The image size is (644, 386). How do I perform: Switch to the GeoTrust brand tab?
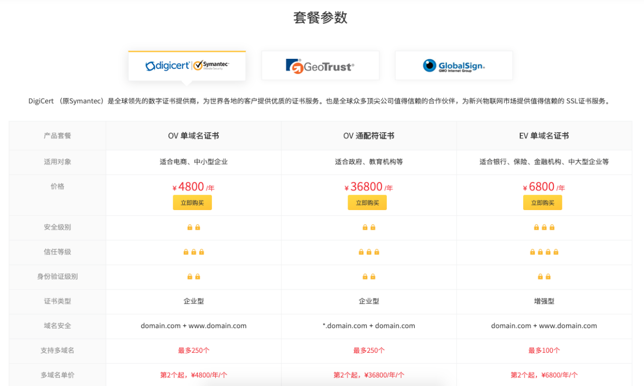coord(320,66)
